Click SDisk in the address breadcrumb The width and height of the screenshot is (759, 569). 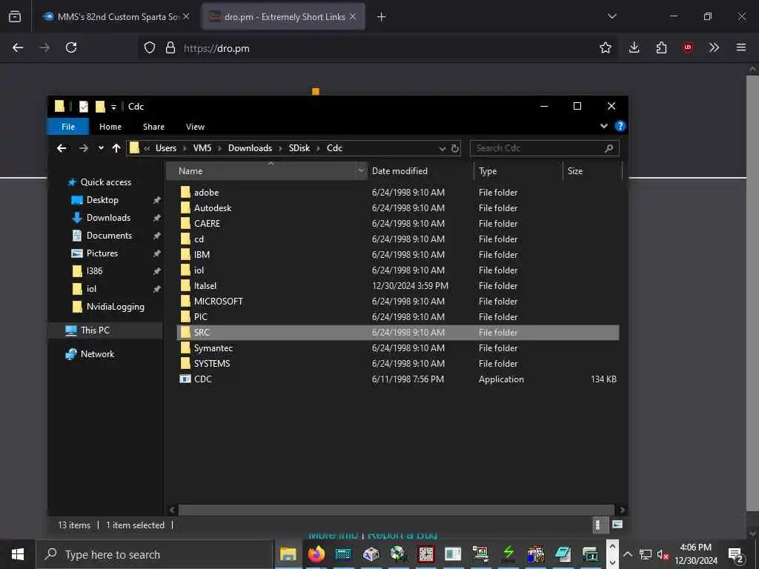299,148
